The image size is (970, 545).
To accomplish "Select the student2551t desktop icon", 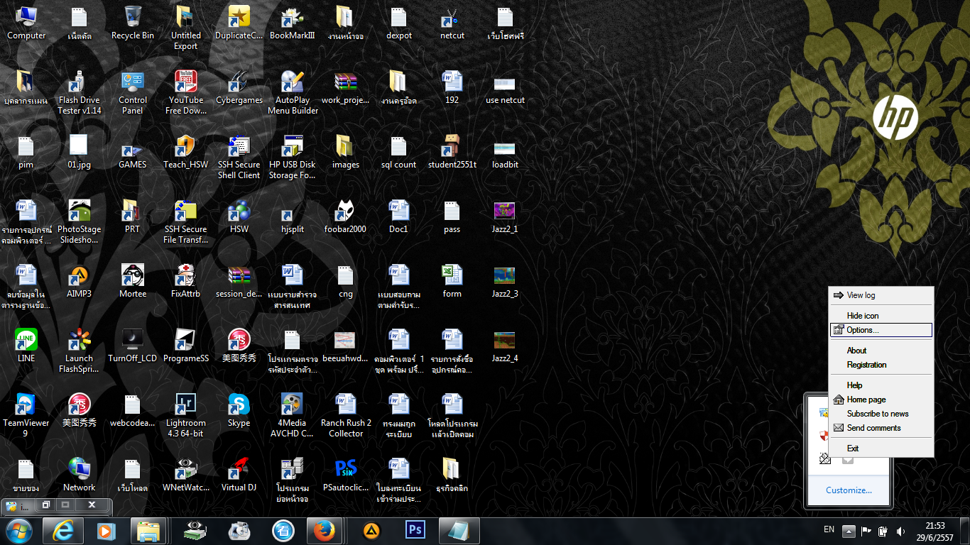I will (x=452, y=152).
